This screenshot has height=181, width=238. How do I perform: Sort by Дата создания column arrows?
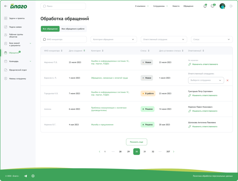tap(84, 51)
